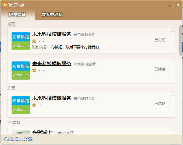Click the 4月27日 date header
Viewport: 183px width, 145px height.
tap(14, 123)
